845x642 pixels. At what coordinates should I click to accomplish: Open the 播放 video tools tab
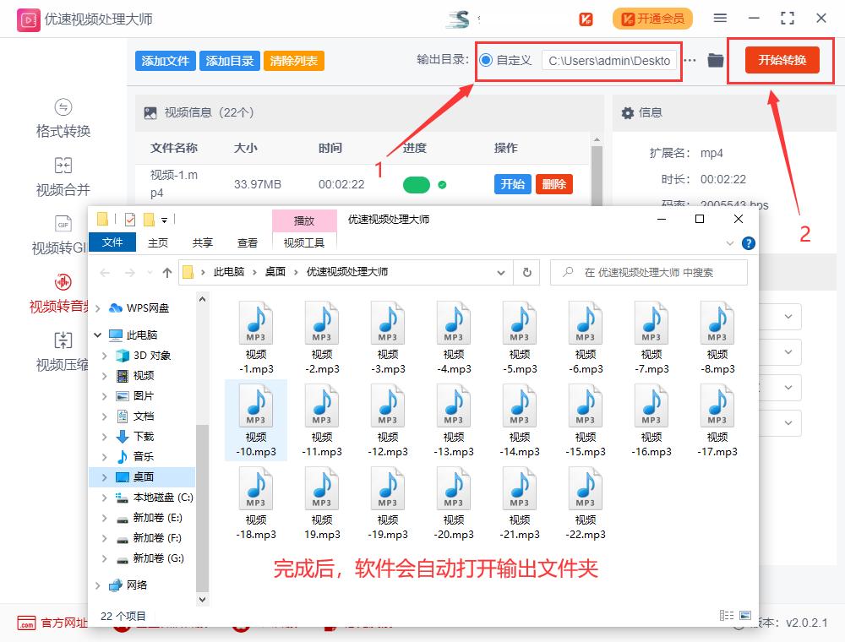pyautogui.click(x=304, y=220)
